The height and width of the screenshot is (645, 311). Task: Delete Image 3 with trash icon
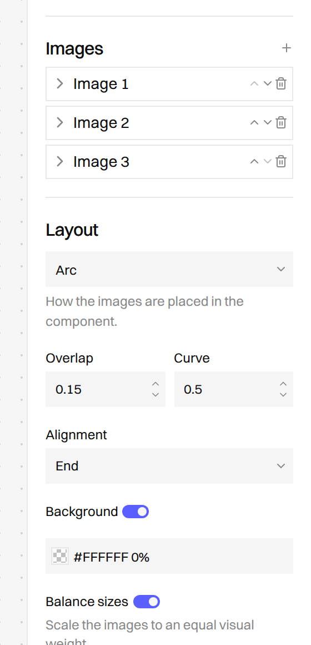[x=281, y=161]
